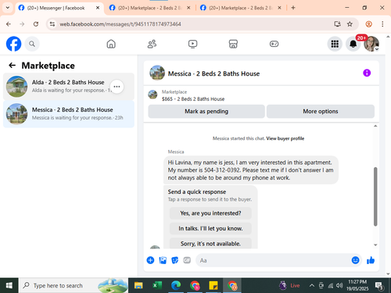This screenshot has height=293, width=391.
Task: Click chat scroll up arrow
Action: (x=375, y=126)
